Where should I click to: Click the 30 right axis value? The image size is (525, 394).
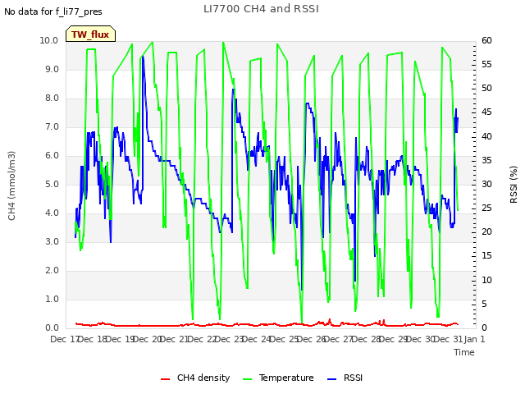point(486,184)
